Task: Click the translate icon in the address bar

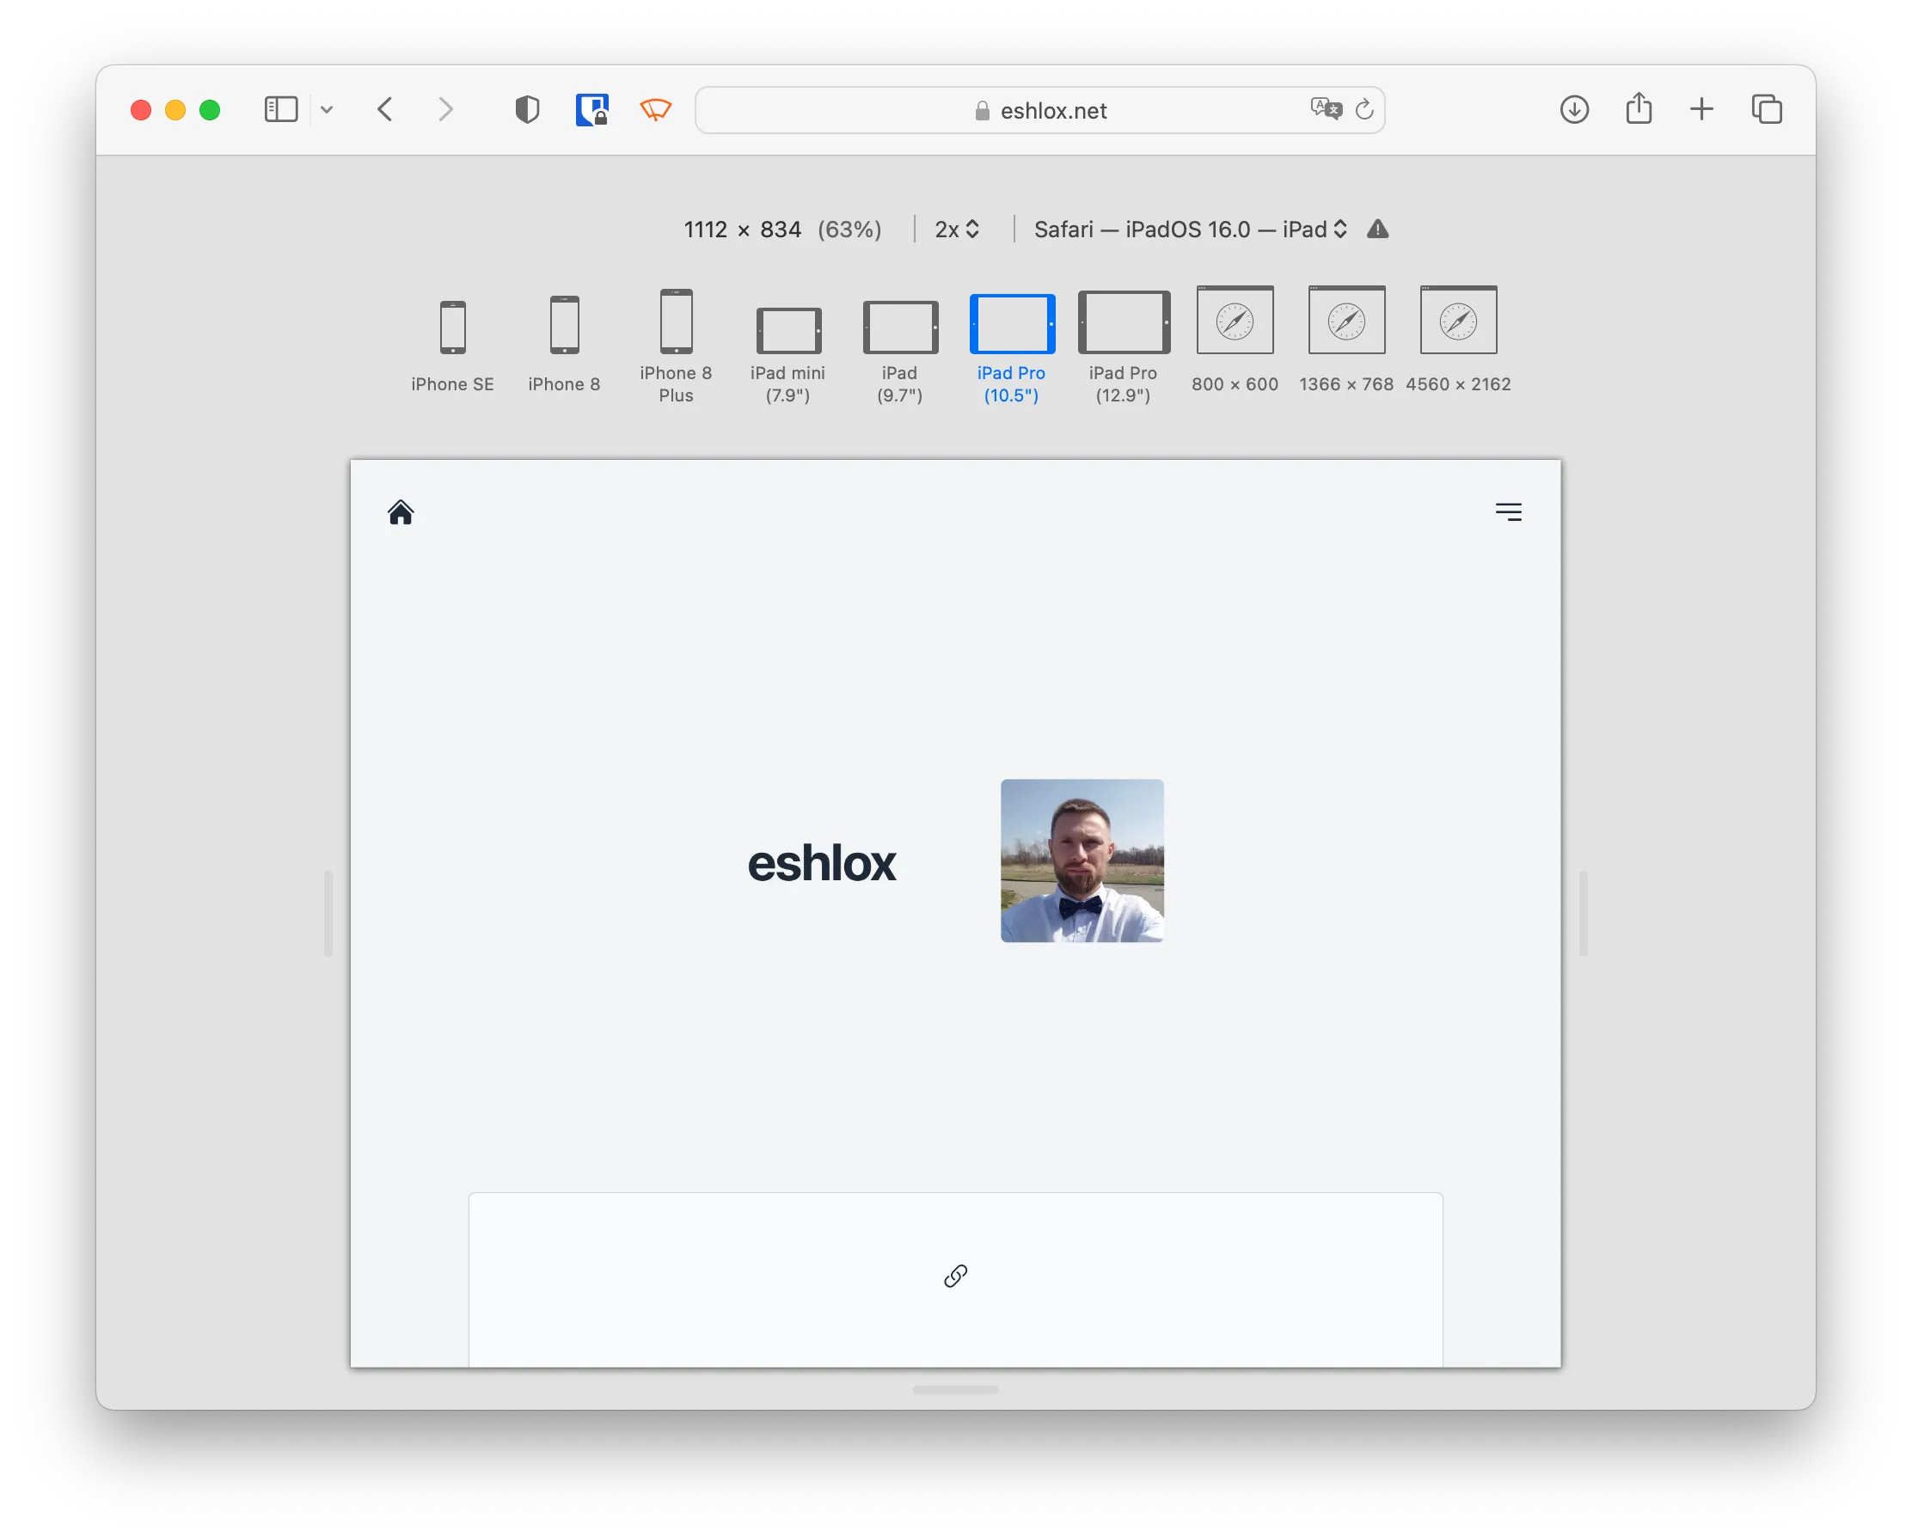Action: pyautogui.click(x=1325, y=108)
